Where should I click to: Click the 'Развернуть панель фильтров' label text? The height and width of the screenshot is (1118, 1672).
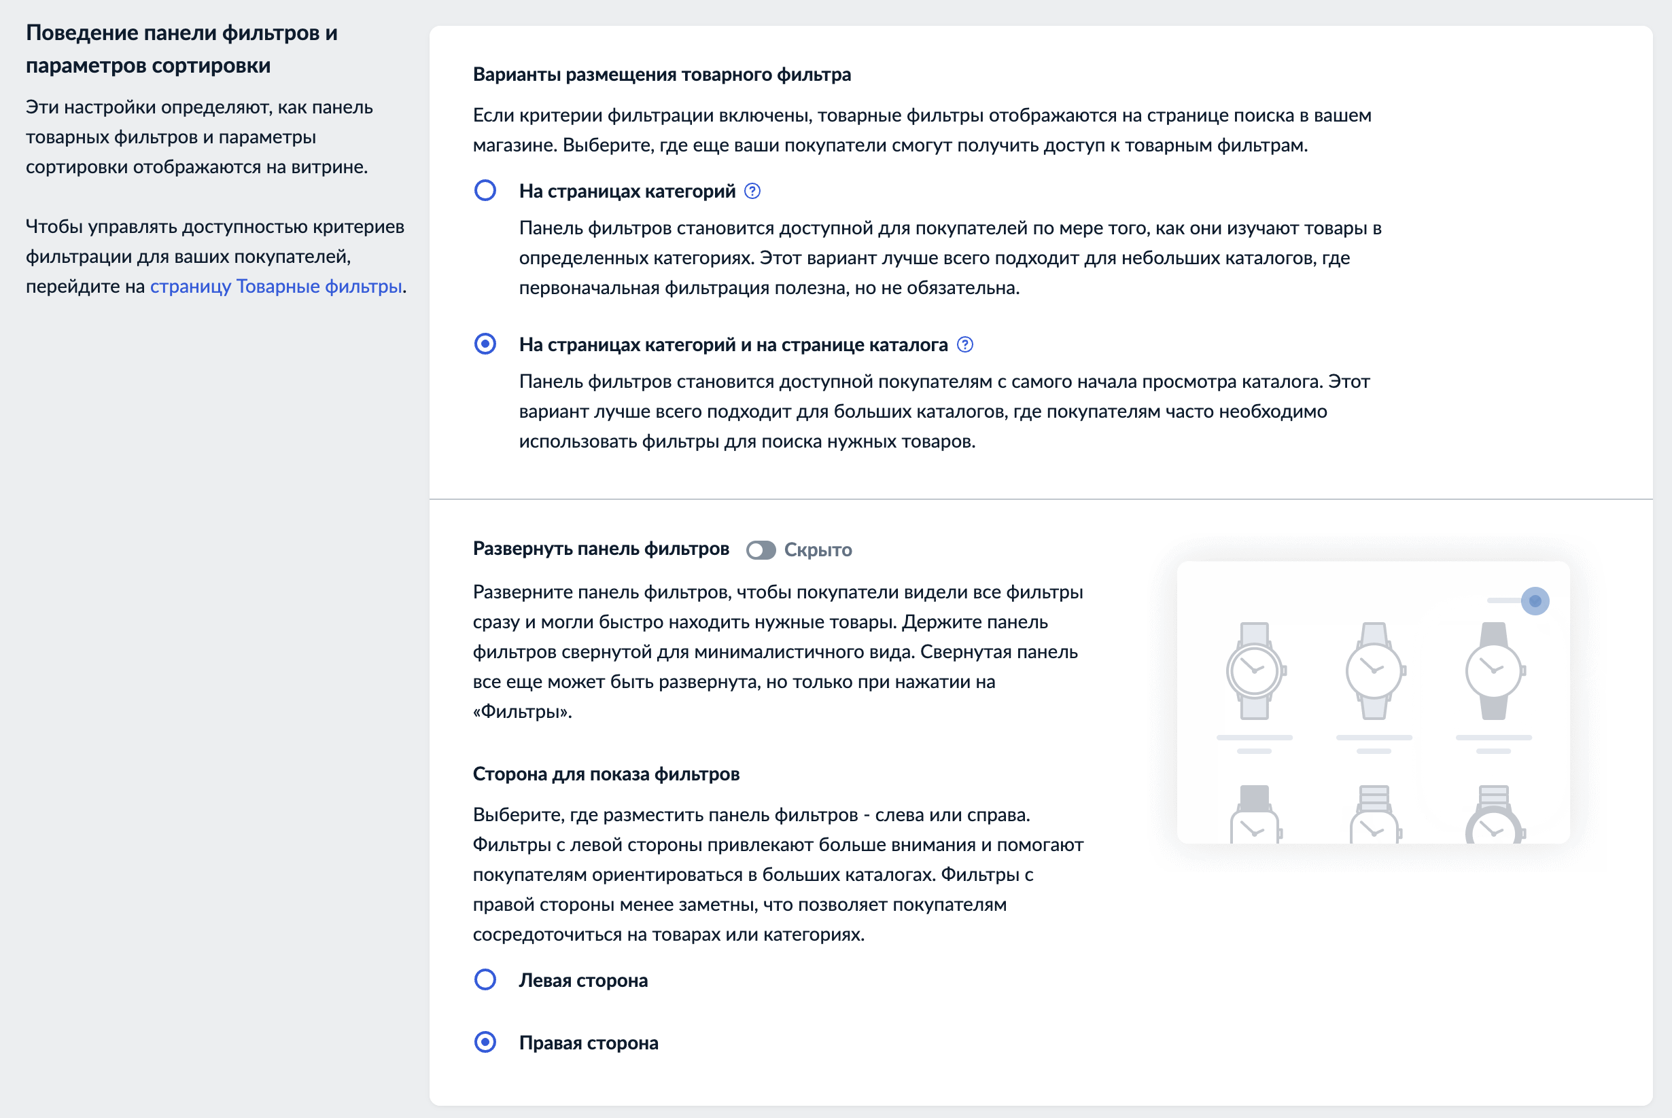click(x=601, y=549)
